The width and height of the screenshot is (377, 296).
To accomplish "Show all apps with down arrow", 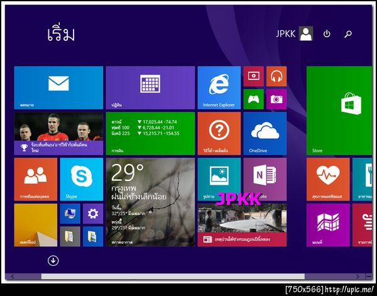I will click(x=53, y=260).
